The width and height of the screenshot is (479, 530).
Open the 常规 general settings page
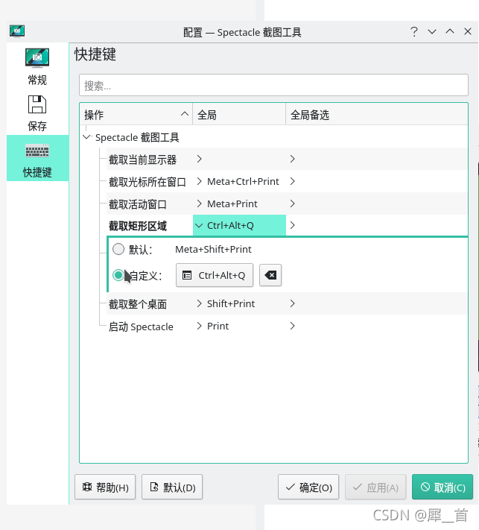click(37, 66)
